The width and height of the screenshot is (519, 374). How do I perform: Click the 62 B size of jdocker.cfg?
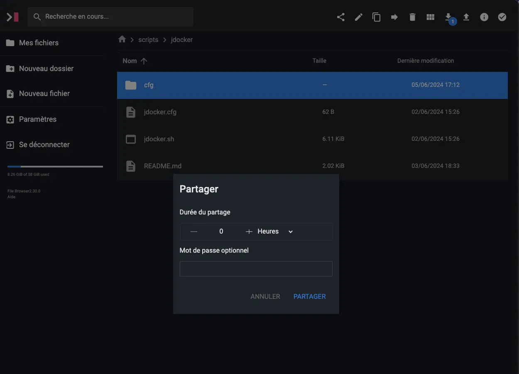tap(328, 112)
